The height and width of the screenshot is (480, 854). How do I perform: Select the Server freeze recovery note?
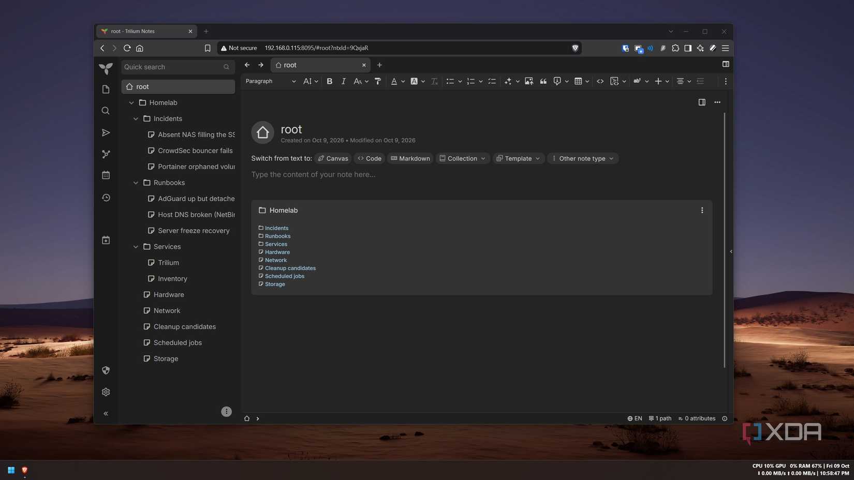(194, 231)
